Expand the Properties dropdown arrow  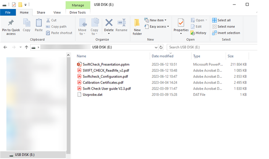(181, 34)
